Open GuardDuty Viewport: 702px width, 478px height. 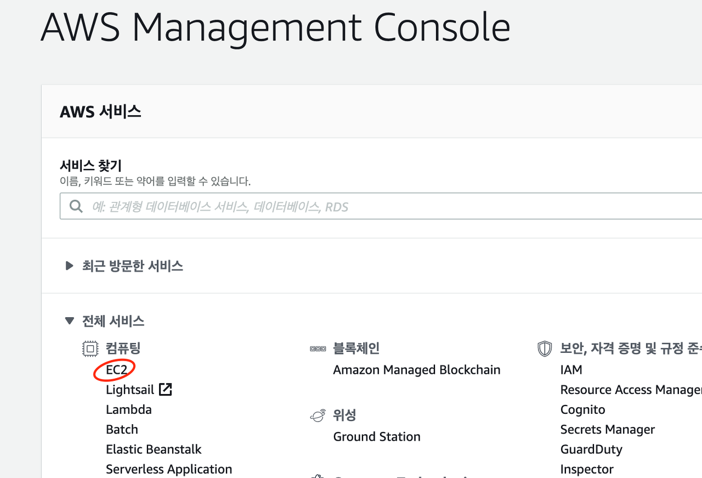pos(591,449)
